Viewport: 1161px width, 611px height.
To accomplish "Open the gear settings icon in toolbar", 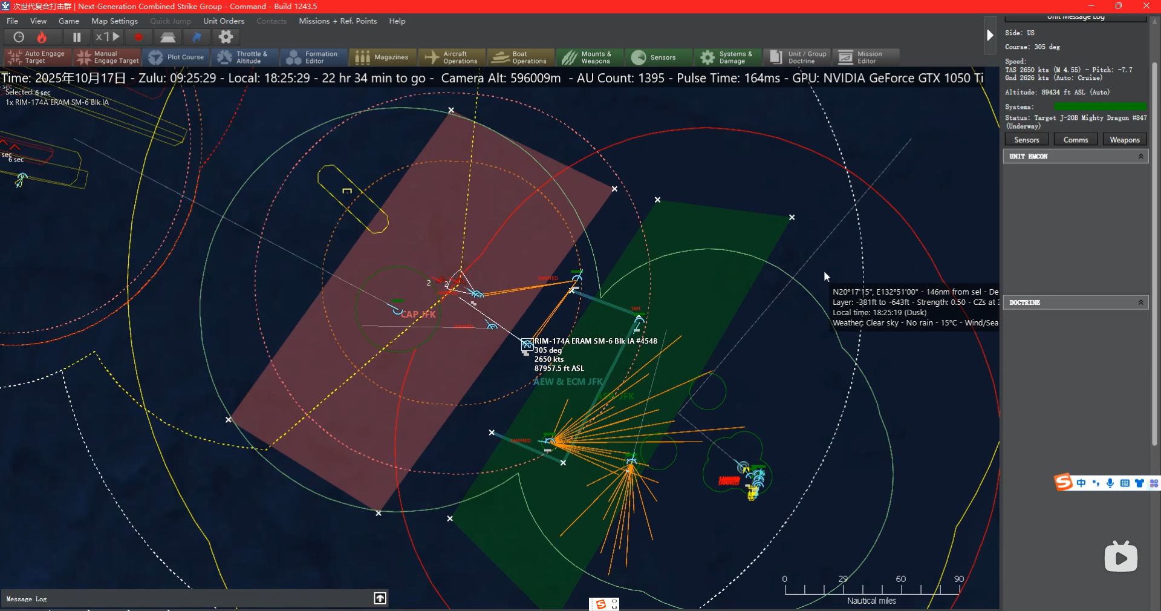I will [x=226, y=37].
